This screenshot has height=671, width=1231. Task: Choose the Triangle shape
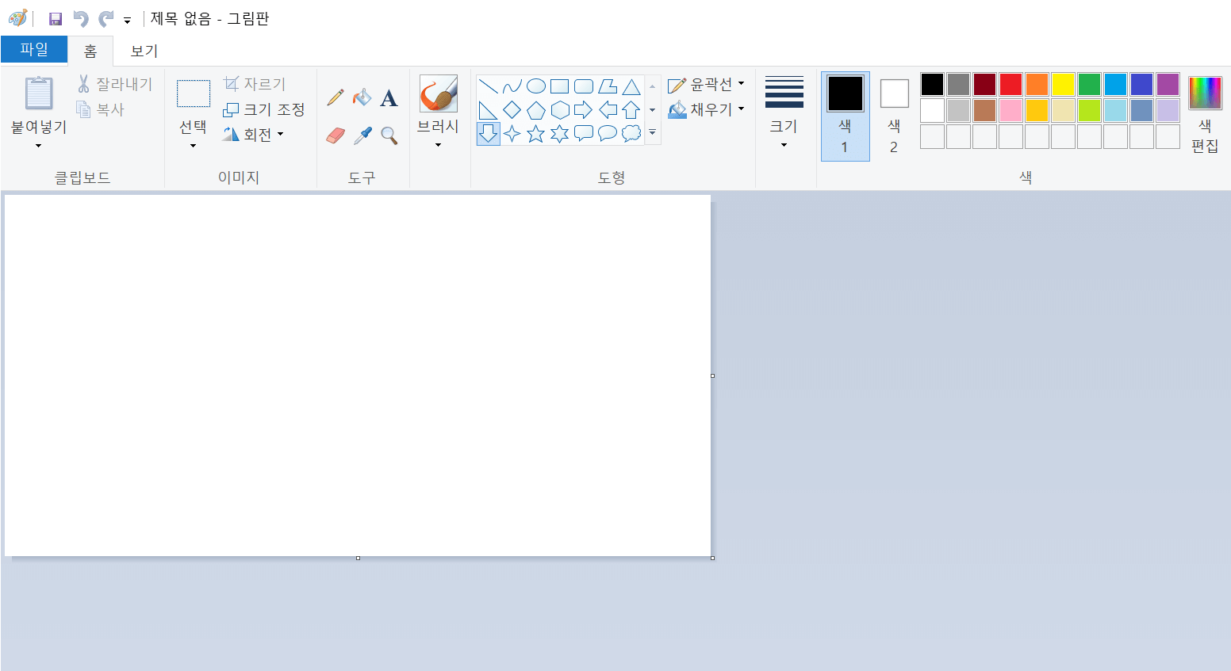click(x=631, y=86)
